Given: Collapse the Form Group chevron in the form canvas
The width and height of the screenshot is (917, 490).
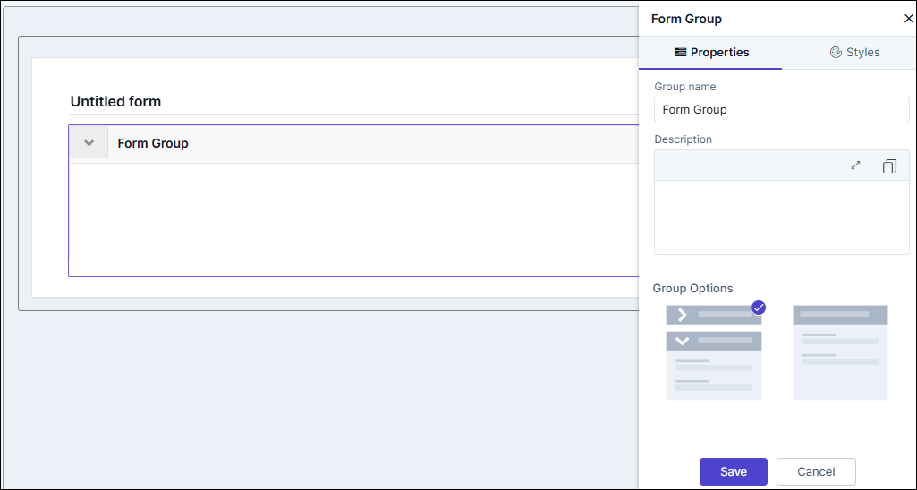Looking at the screenshot, I should [x=89, y=143].
